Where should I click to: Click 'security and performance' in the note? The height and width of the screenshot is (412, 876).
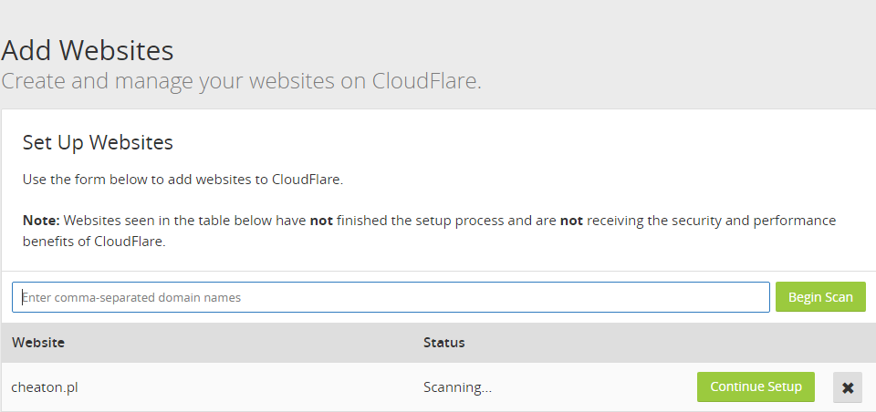[x=729, y=221]
